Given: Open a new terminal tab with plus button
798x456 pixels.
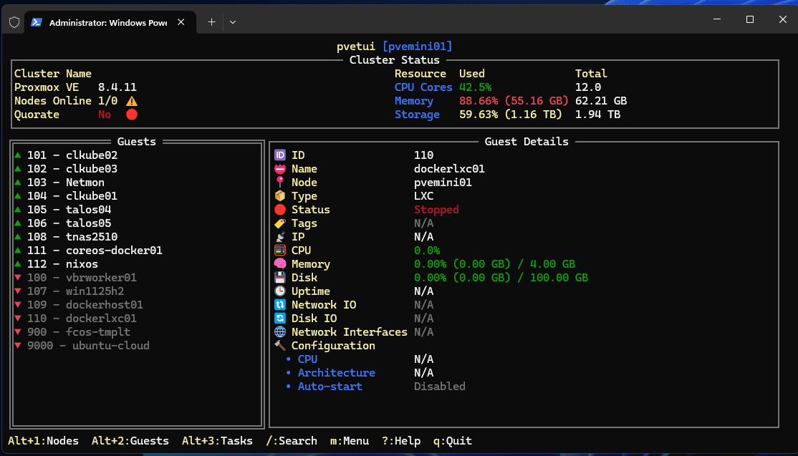Looking at the screenshot, I should click(x=211, y=22).
